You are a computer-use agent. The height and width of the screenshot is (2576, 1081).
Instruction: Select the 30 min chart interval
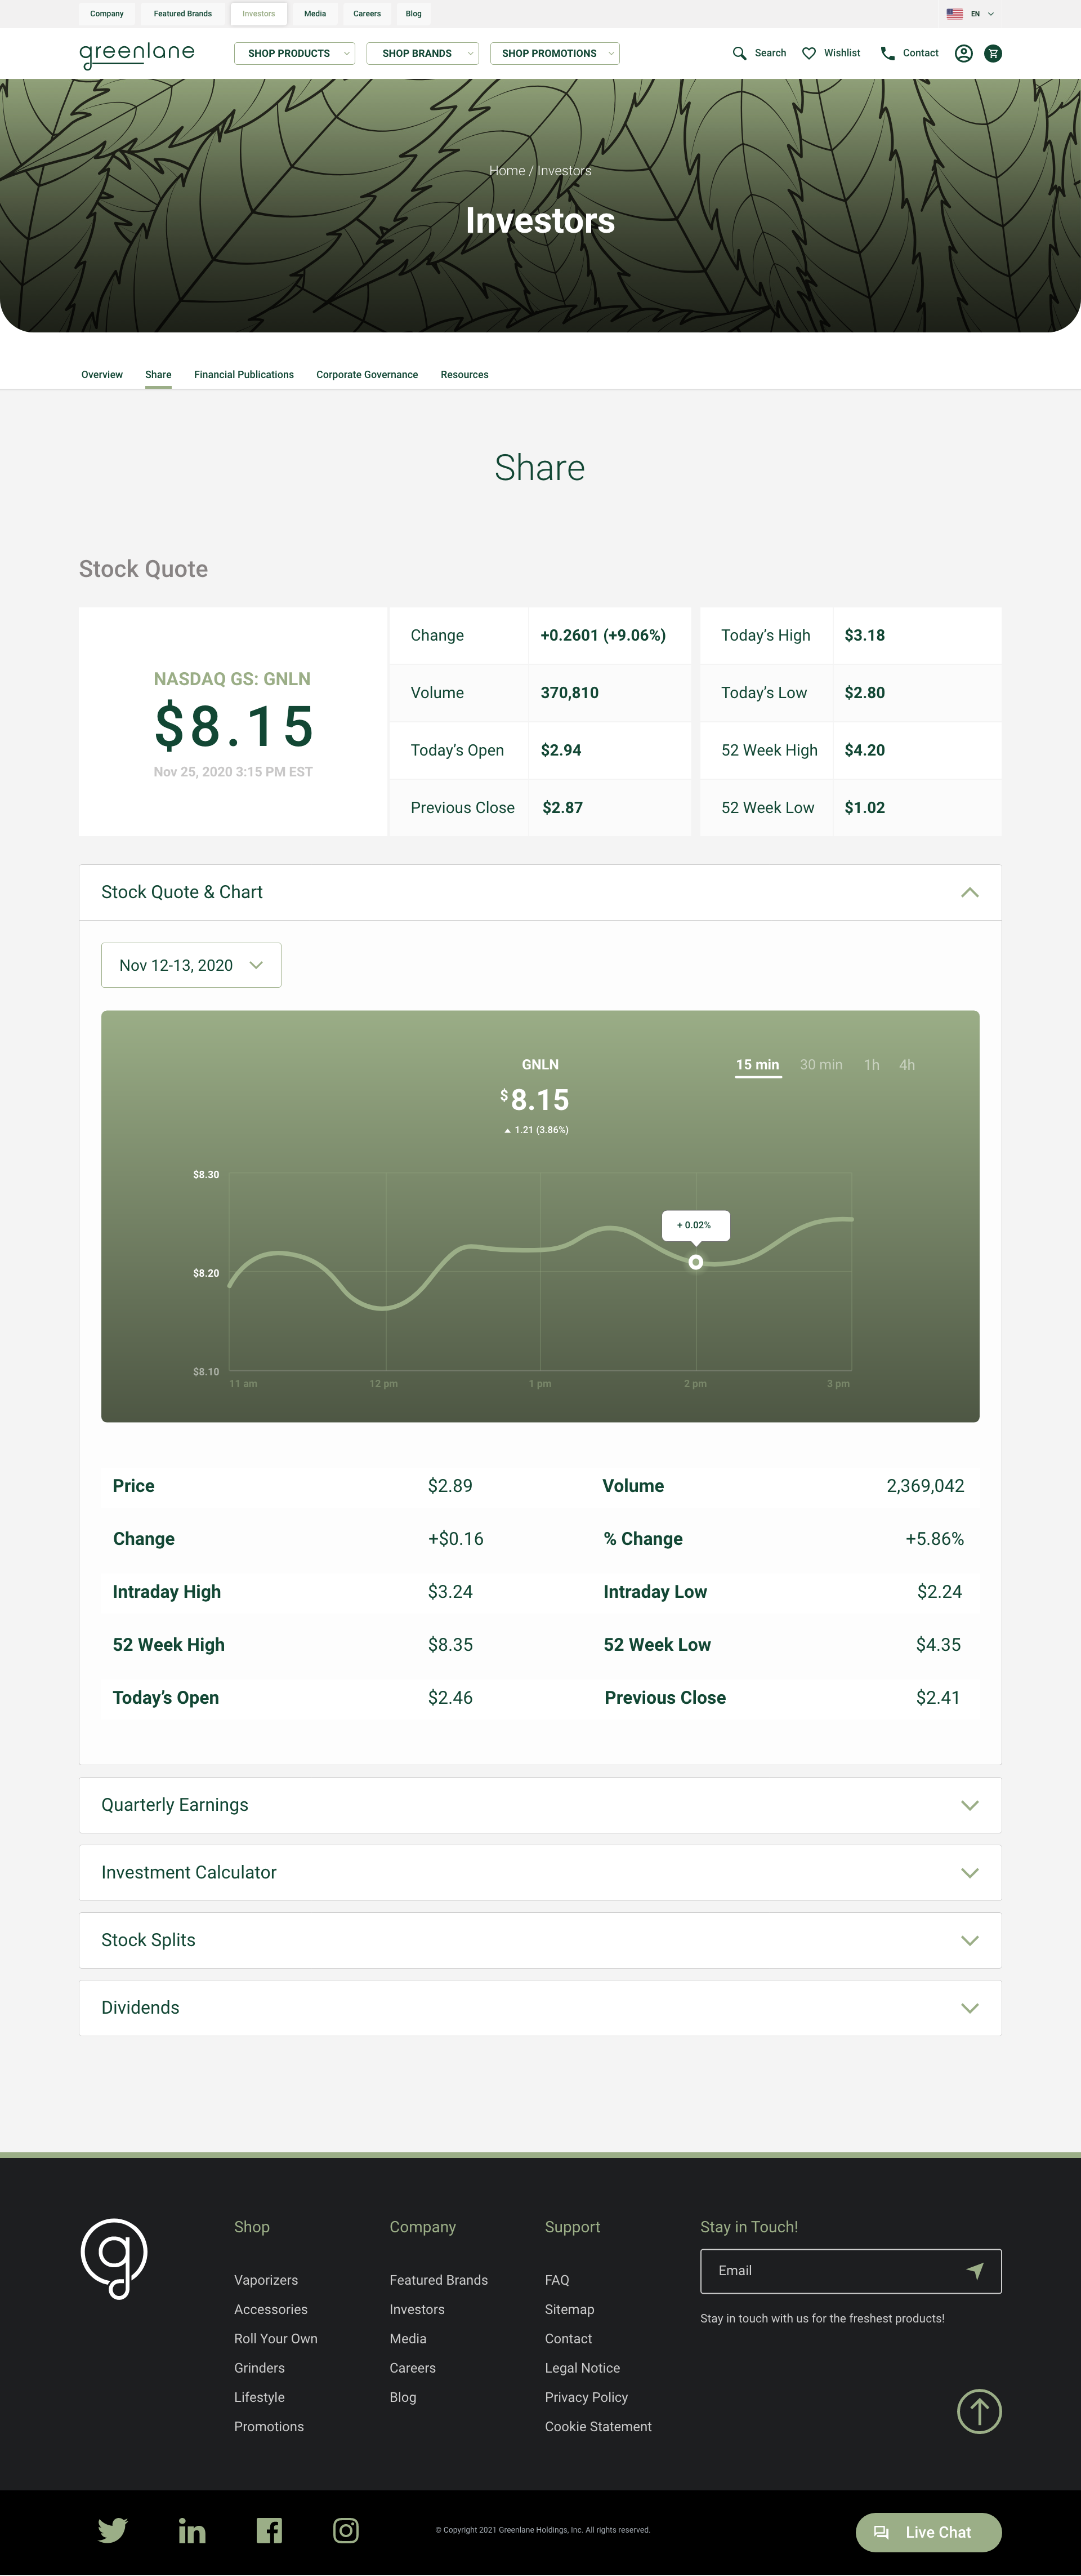tap(821, 1065)
